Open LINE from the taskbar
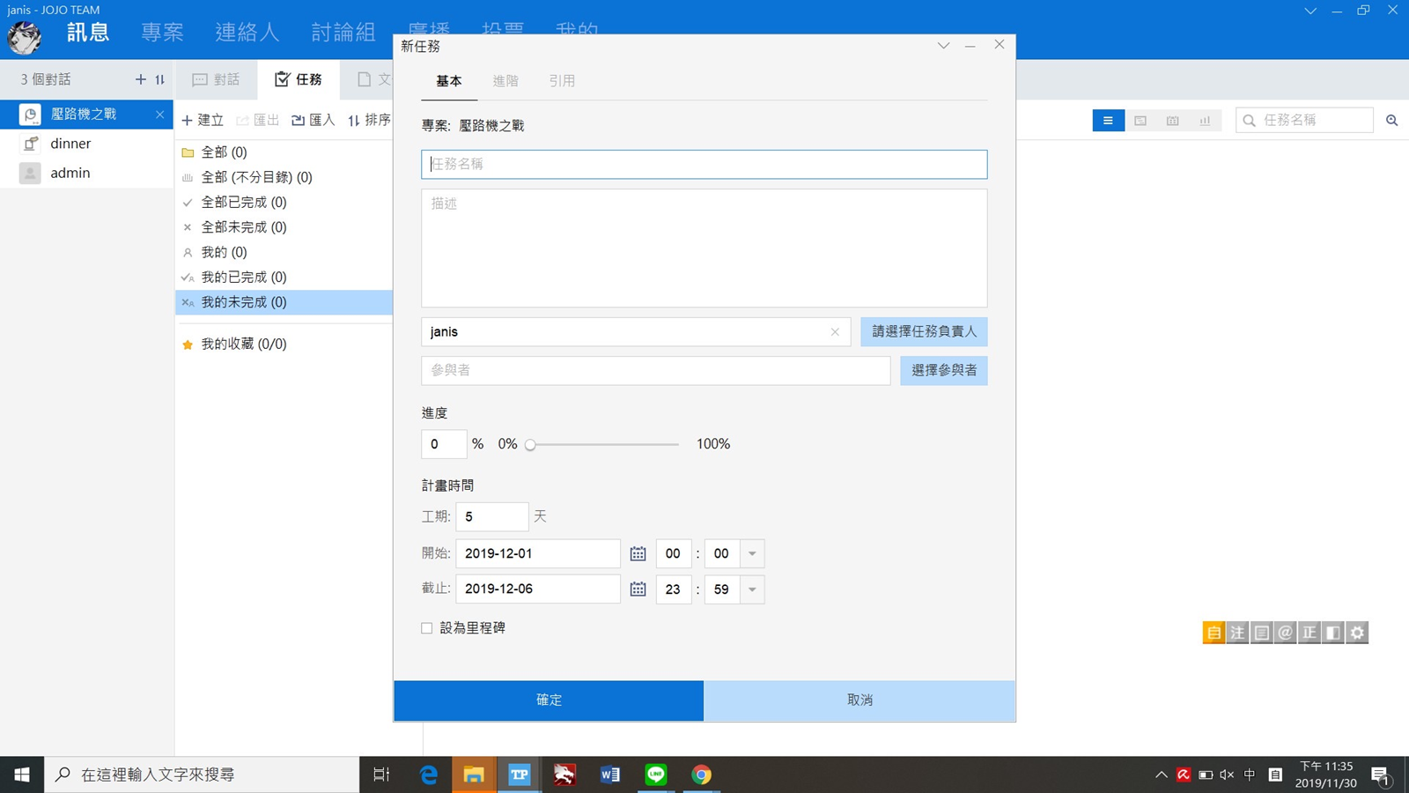Viewport: 1409px width, 793px height. pos(655,774)
